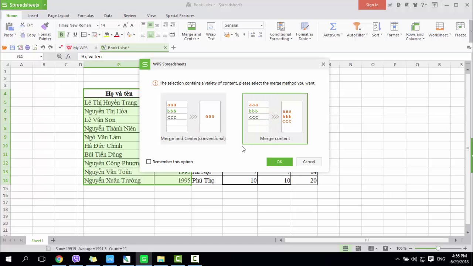Viewport: 473px width, 266px height.
Task: Open the Page Layout ribbon tab
Action: click(x=59, y=16)
